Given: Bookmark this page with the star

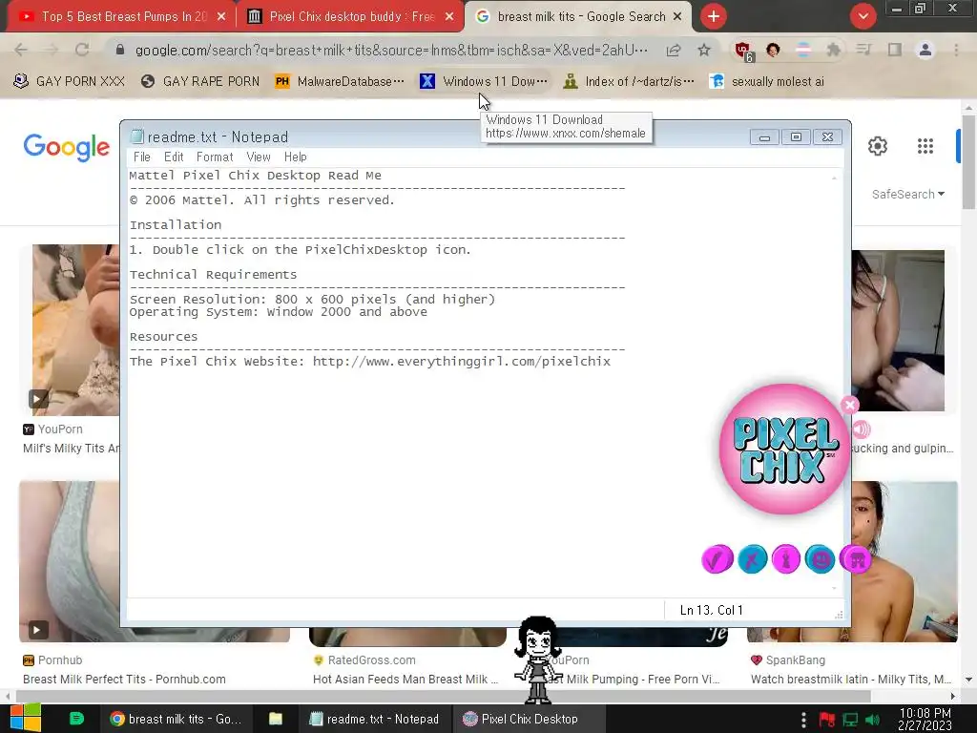Looking at the screenshot, I should (704, 50).
